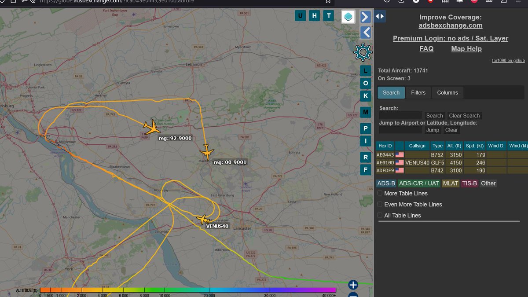The height and width of the screenshot is (297, 528).
Task: Click the K map button
Action: pos(366,95)
